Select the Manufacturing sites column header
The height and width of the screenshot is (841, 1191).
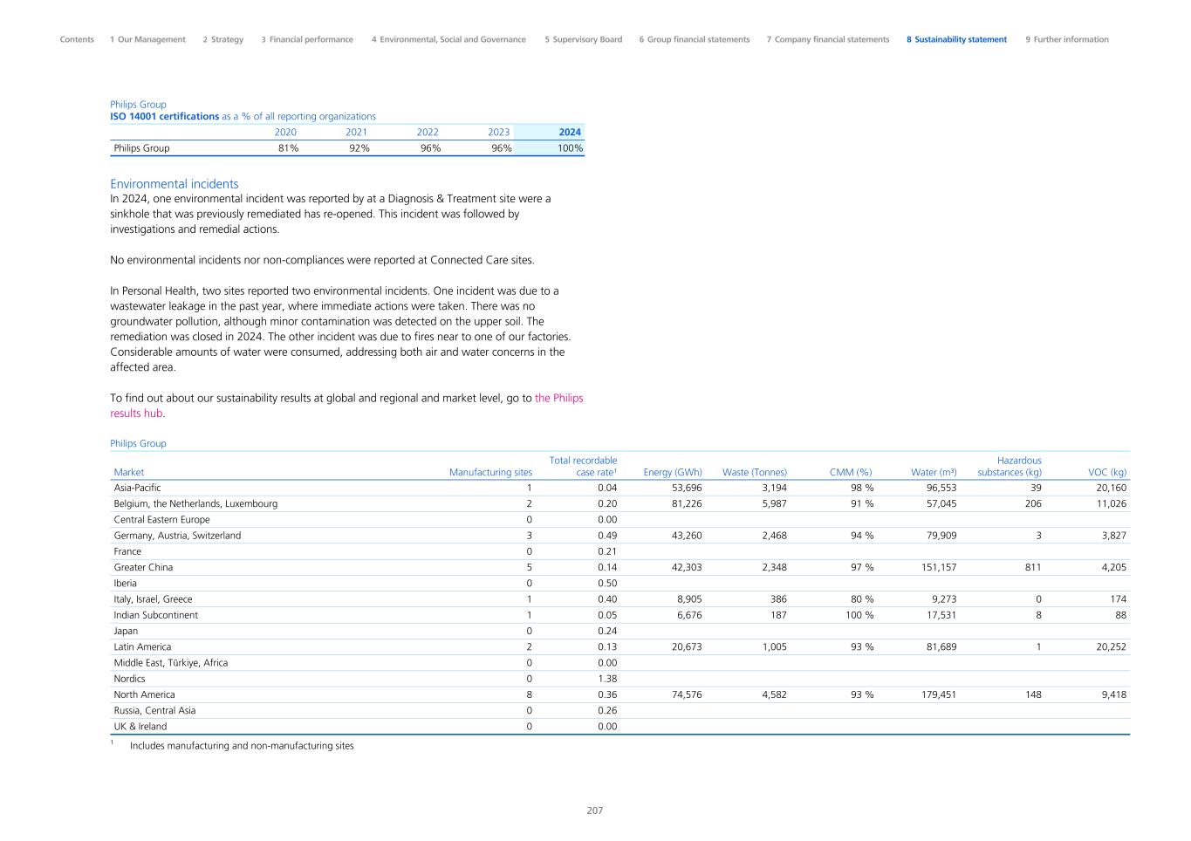[x=490, y=473]
